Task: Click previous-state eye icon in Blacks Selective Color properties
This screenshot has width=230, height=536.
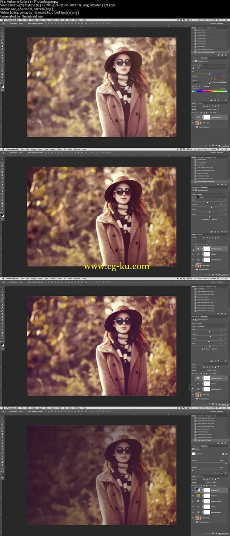Action: [215, 232]
